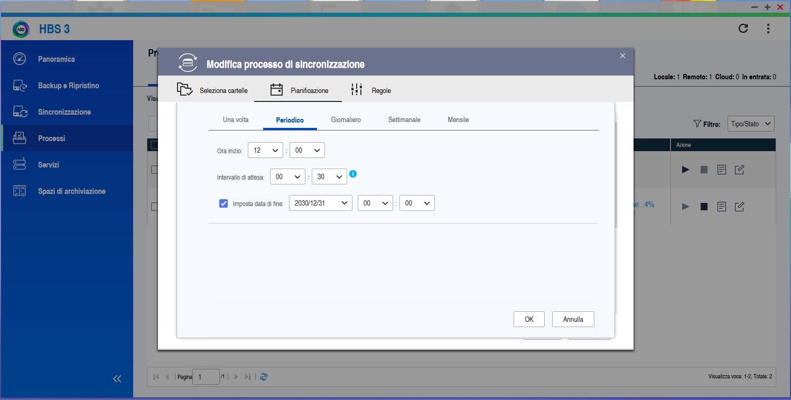Viewport: 791px width, 400px height.
Task: Click the refresh icon in the pagination bar
Action: click(x=264, y=377)
